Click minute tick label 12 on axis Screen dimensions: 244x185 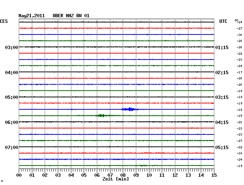click(x=175, y=175)
